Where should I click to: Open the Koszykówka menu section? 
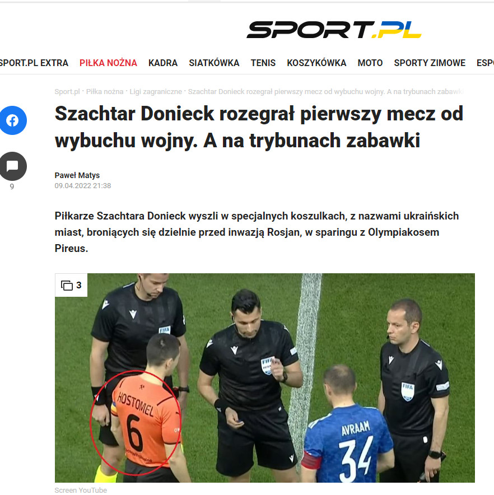316,63
